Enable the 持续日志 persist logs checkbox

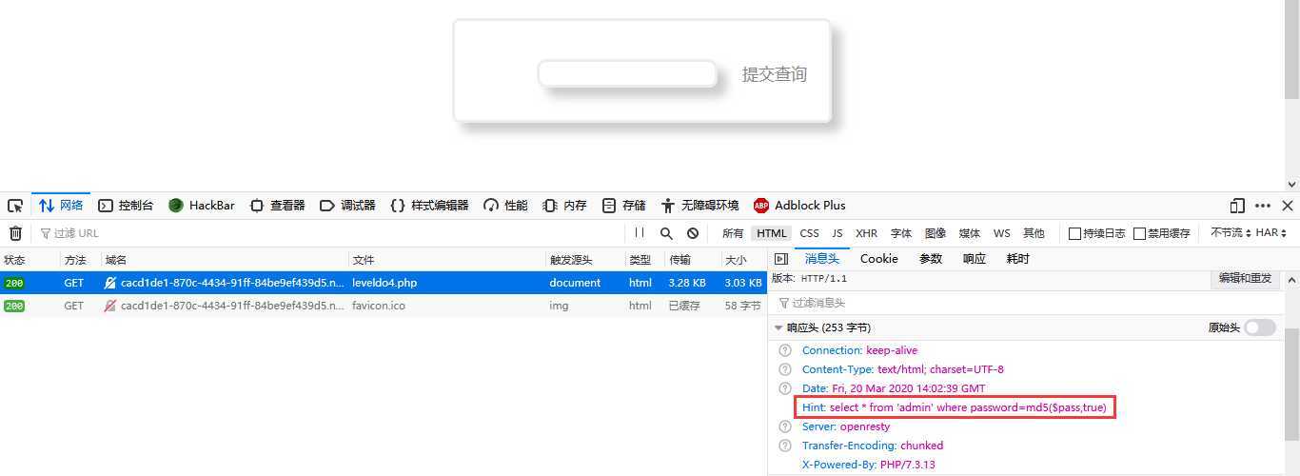pyautogui.click(x=1074, y=233)
